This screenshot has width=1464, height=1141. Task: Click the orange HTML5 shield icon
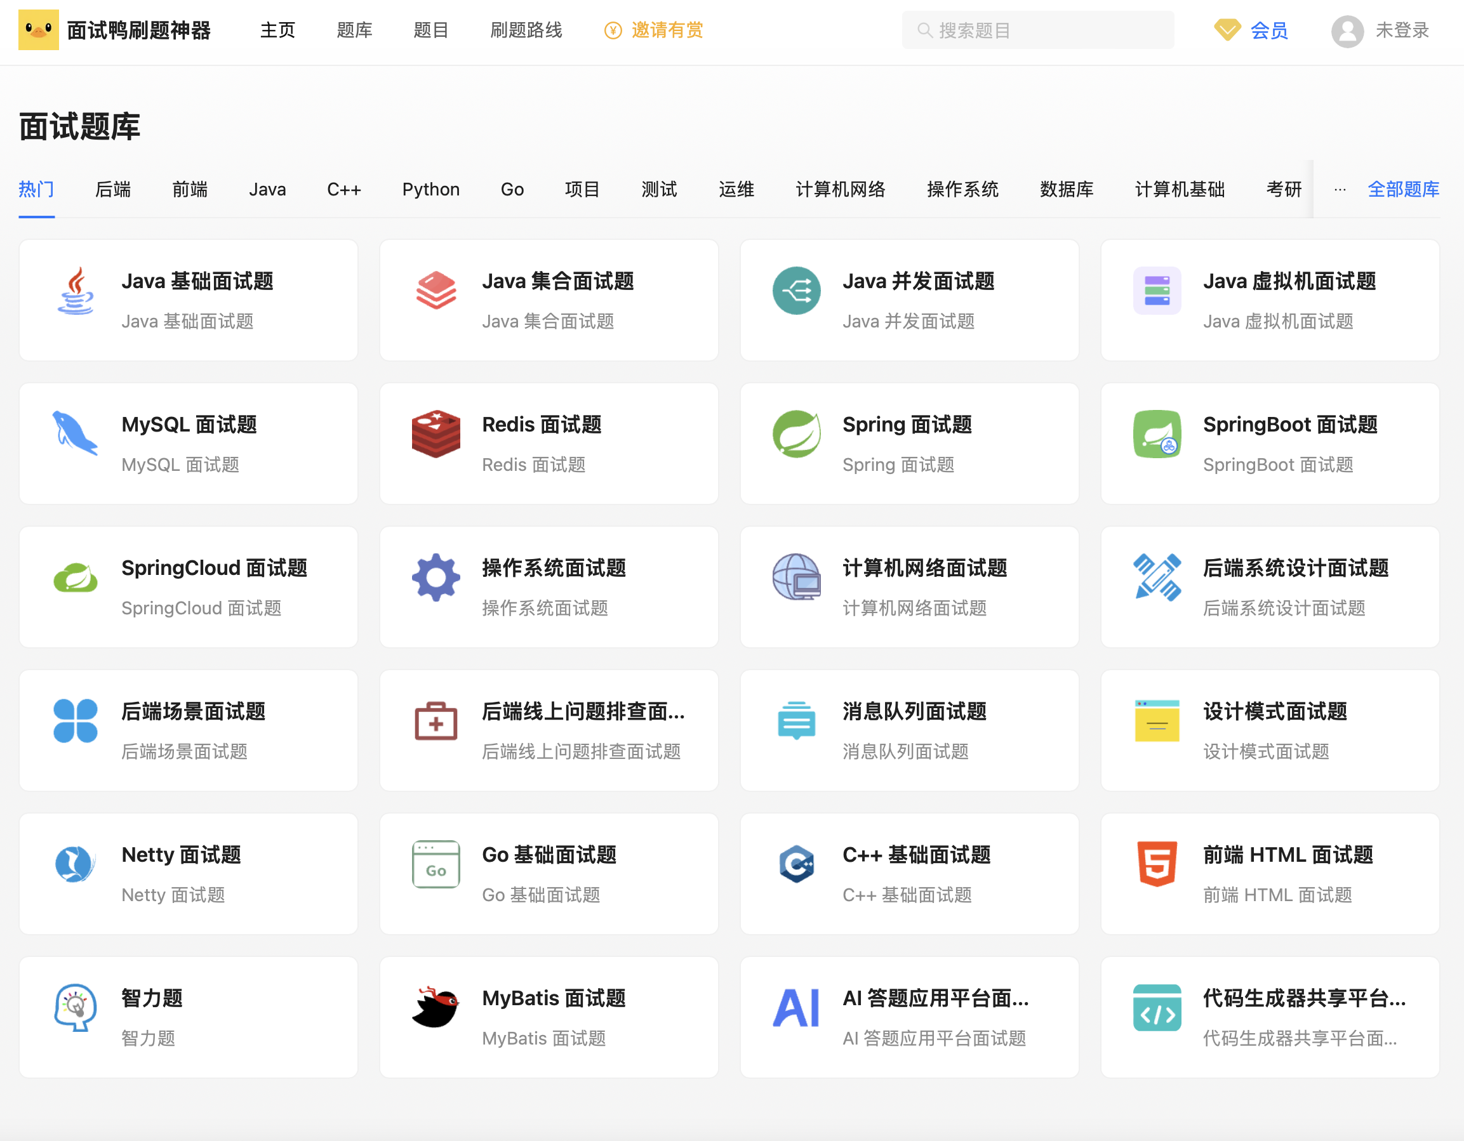tap(1157, 864)
